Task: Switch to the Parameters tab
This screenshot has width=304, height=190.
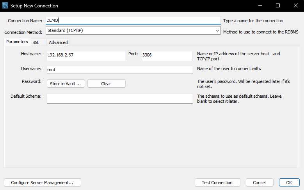Action: tap(17, 42)
